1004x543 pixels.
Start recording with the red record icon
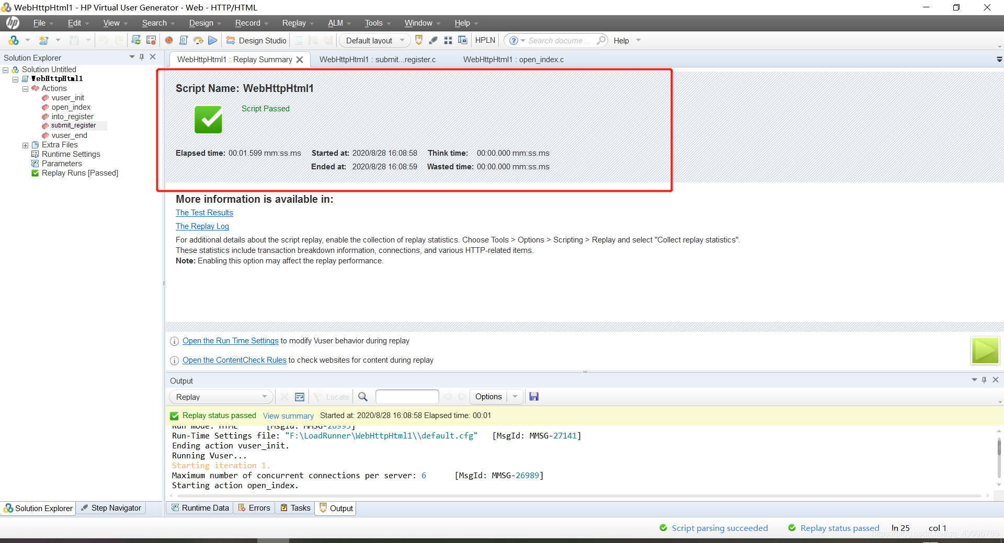[x=169, y=40]
